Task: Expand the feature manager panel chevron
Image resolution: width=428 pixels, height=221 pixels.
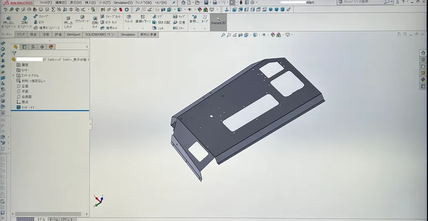Action: 87,47
